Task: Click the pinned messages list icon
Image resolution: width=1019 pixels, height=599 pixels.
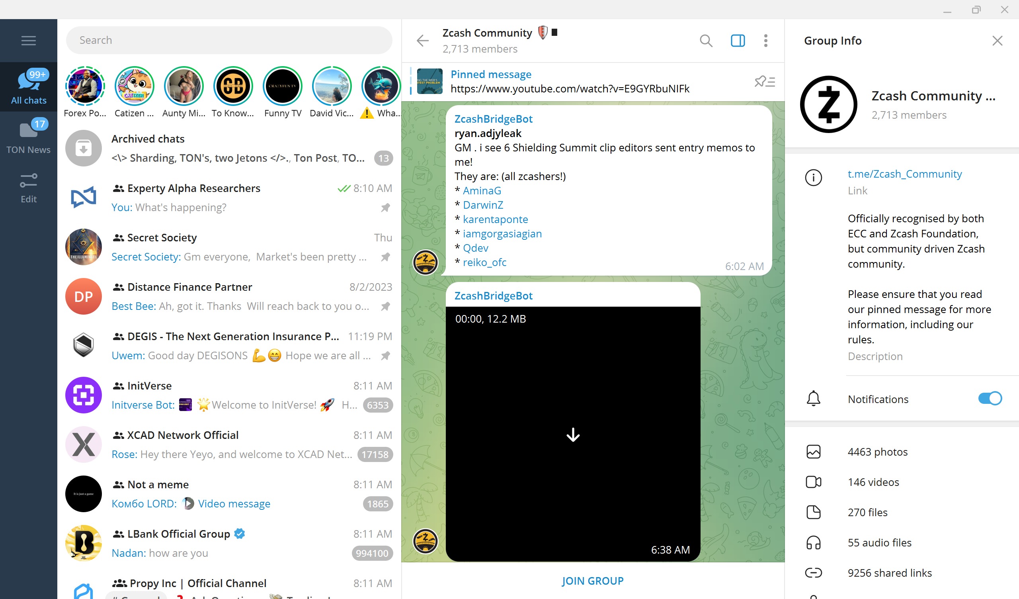Action: 764,82
